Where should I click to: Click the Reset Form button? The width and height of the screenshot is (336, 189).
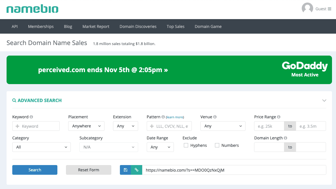tap(88, 170)
